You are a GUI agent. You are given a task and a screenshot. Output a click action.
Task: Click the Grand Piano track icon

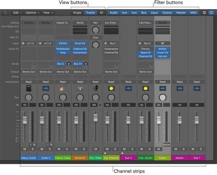coord(96,88)
